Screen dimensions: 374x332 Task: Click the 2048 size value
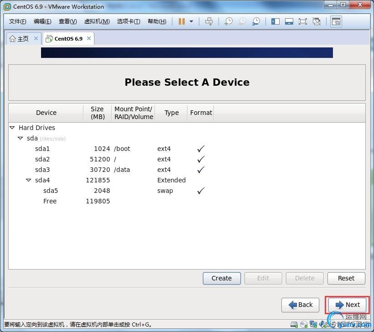[102, 191]
